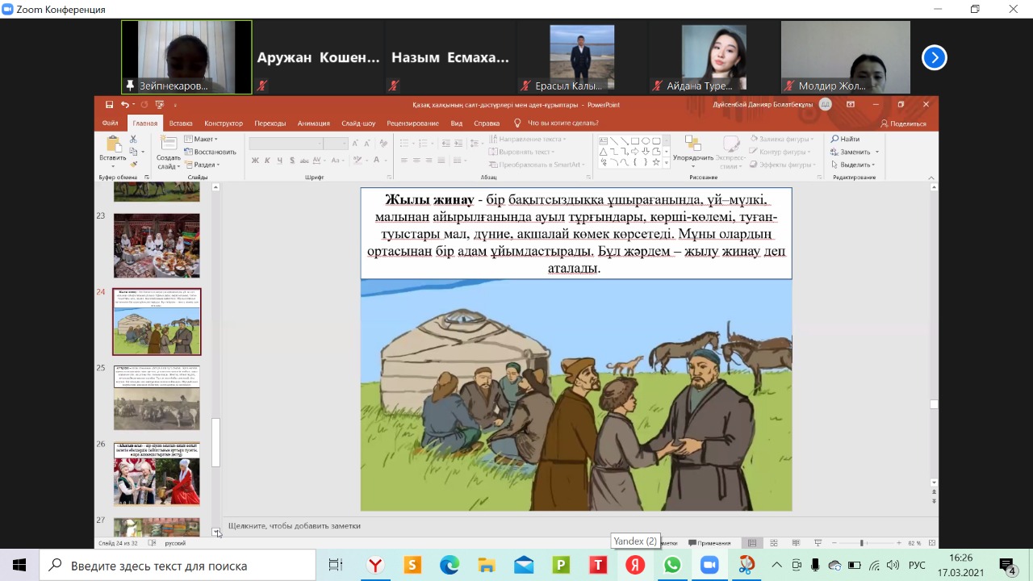
Task: Click the Упорядочить arrange icon
Action: pos(692,144)
